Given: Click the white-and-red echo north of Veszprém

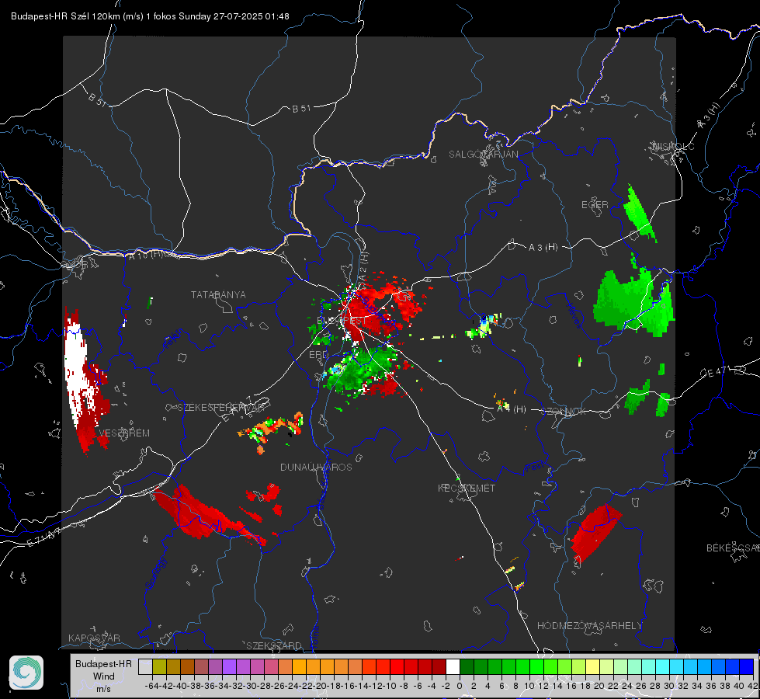Looking at the screenshot, I should [85, 381].
